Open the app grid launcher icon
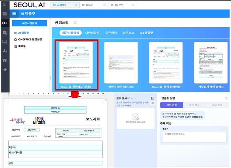 pyautogui.click(x=5, y=4)
